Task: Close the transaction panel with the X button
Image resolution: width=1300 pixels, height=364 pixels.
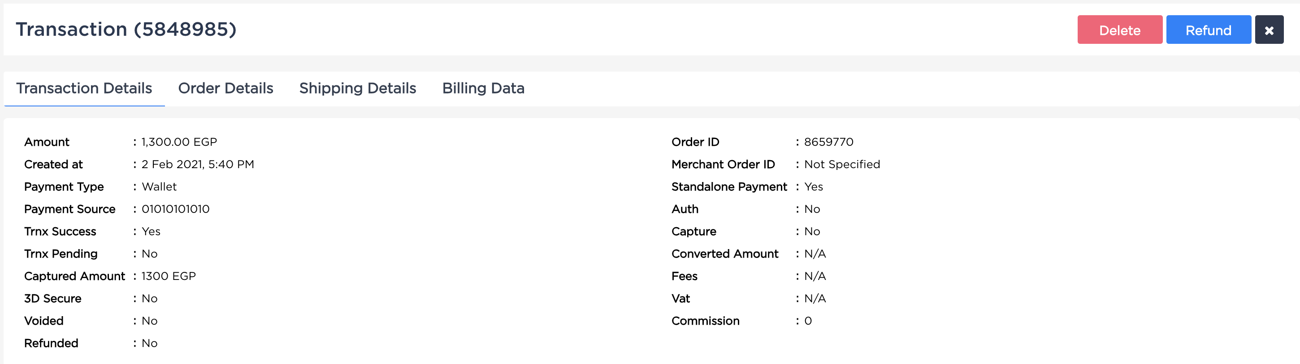Action: coord(1269,30)
